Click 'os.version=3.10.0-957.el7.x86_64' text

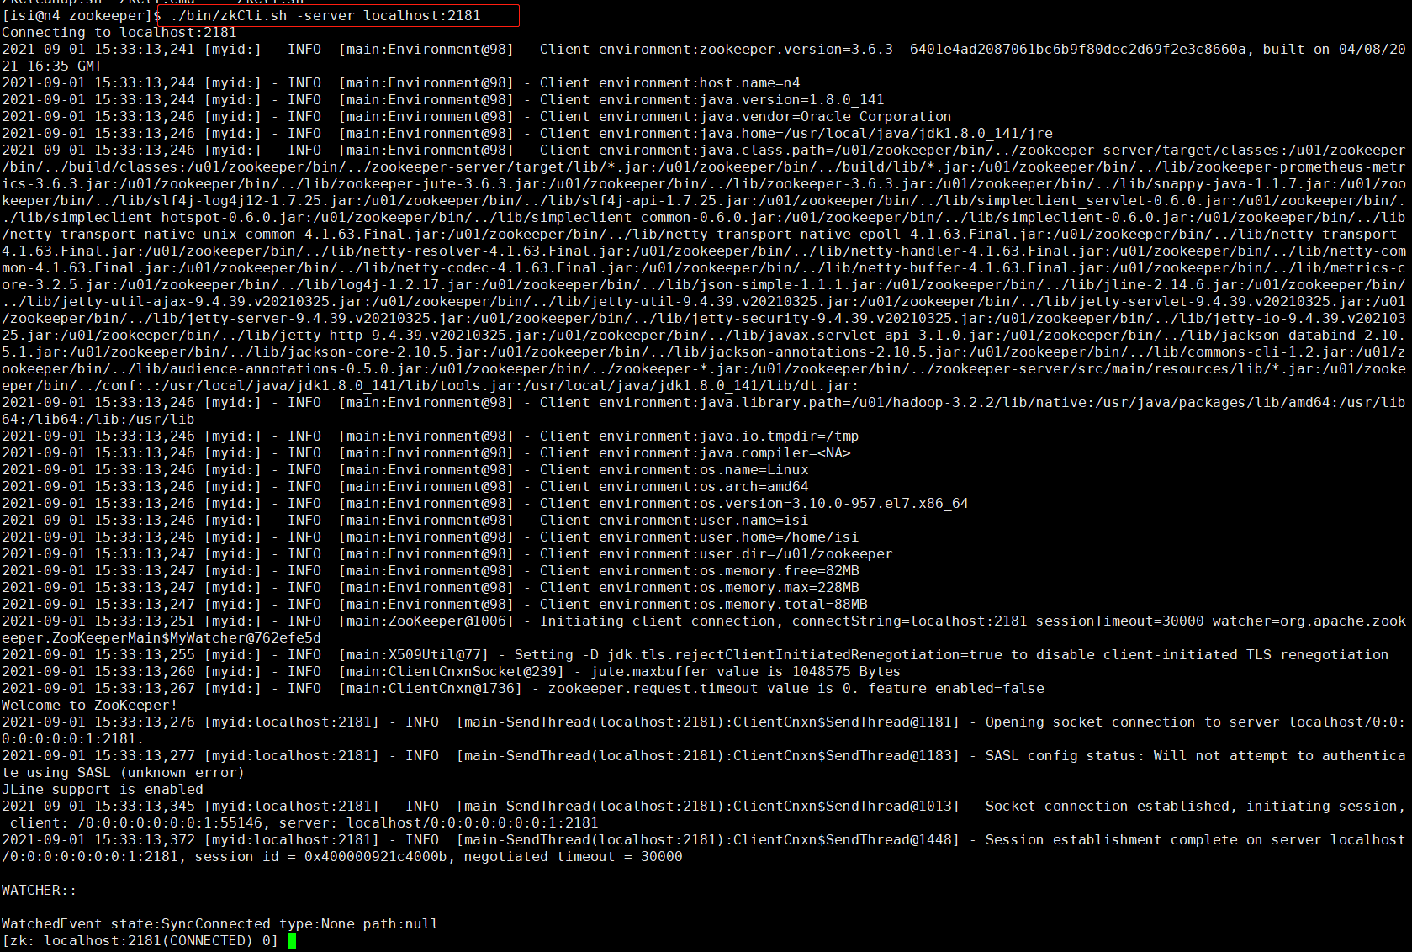pos(834,503)
